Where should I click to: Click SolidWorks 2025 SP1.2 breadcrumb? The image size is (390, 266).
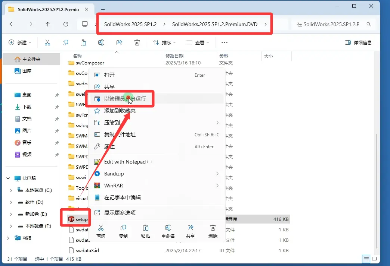[x=130, y=24]
